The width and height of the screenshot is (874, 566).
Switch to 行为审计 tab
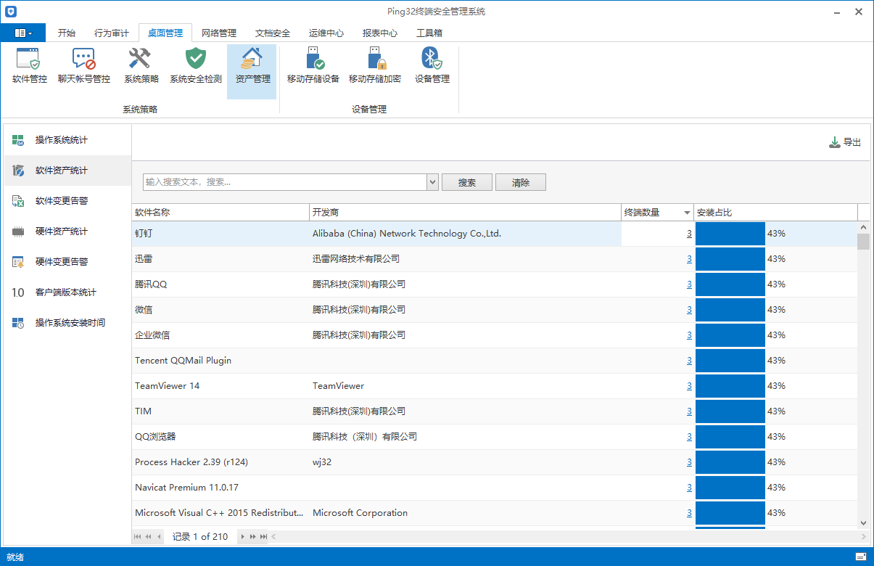point(112,33)
